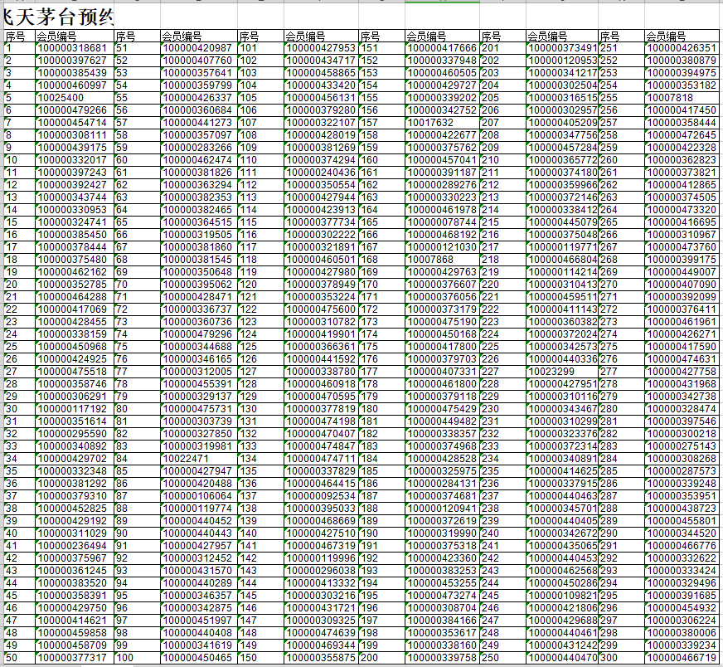Click sequence number 250 cell
The height and width of the screenshot is (667, 723).
click(502, 659)
